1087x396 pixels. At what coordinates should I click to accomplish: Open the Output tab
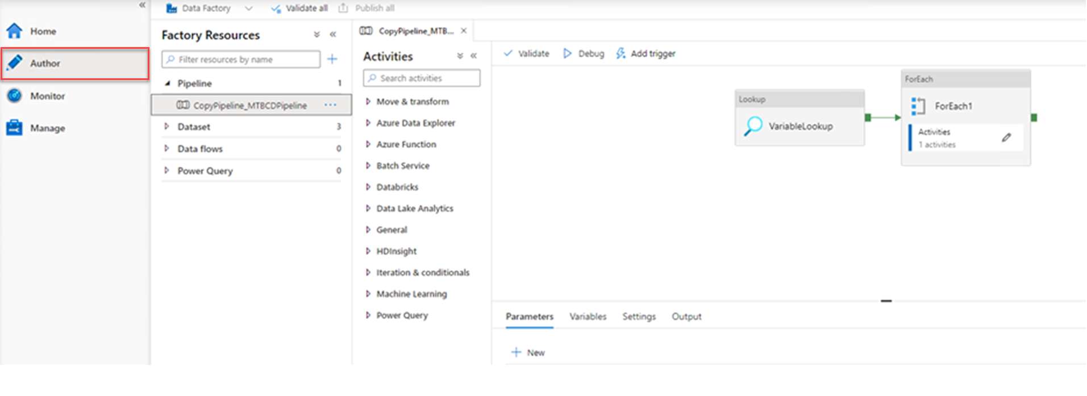[x=686, y=317]
